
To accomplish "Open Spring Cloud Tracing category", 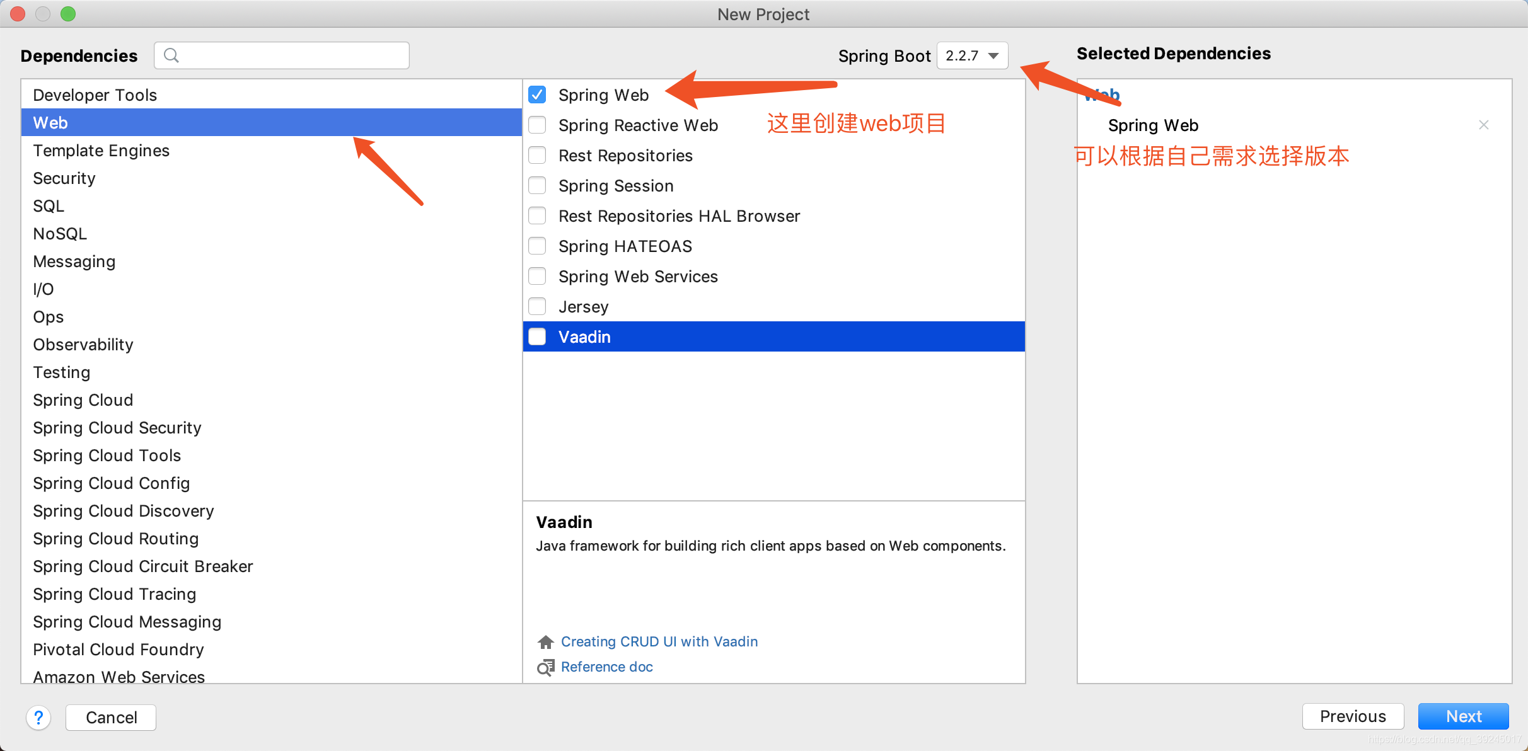I will point(272,593).
